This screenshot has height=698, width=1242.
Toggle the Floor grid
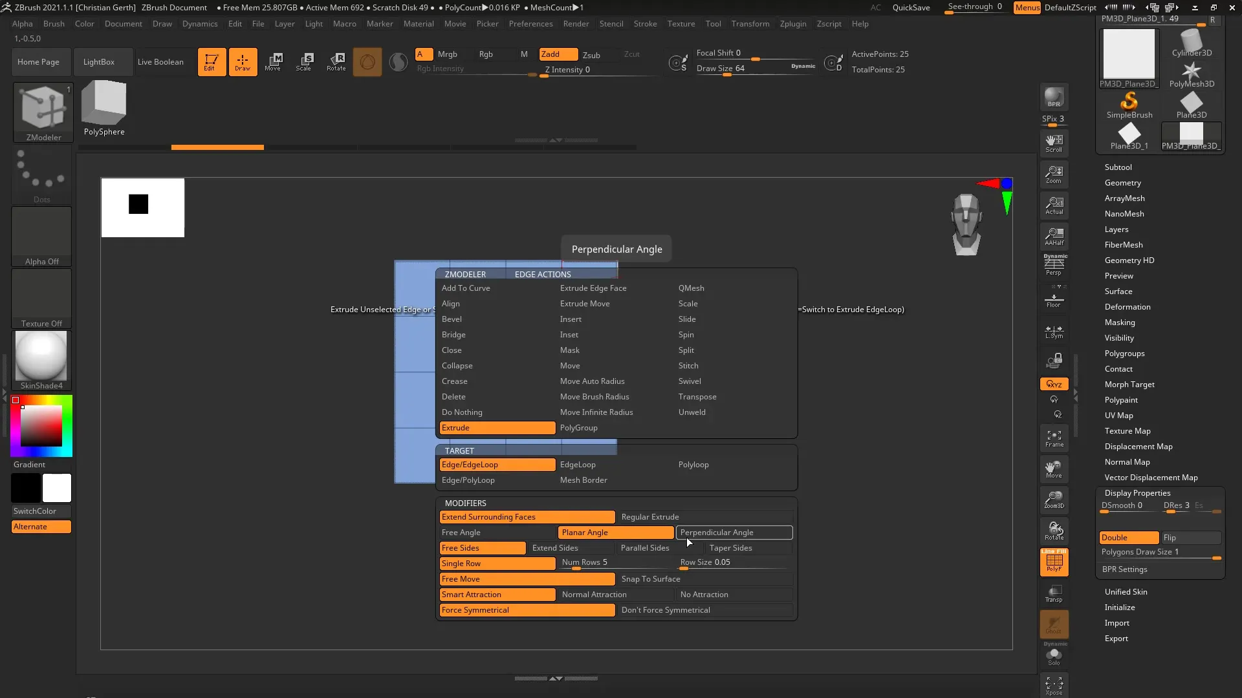click(x=1054, y=299)
